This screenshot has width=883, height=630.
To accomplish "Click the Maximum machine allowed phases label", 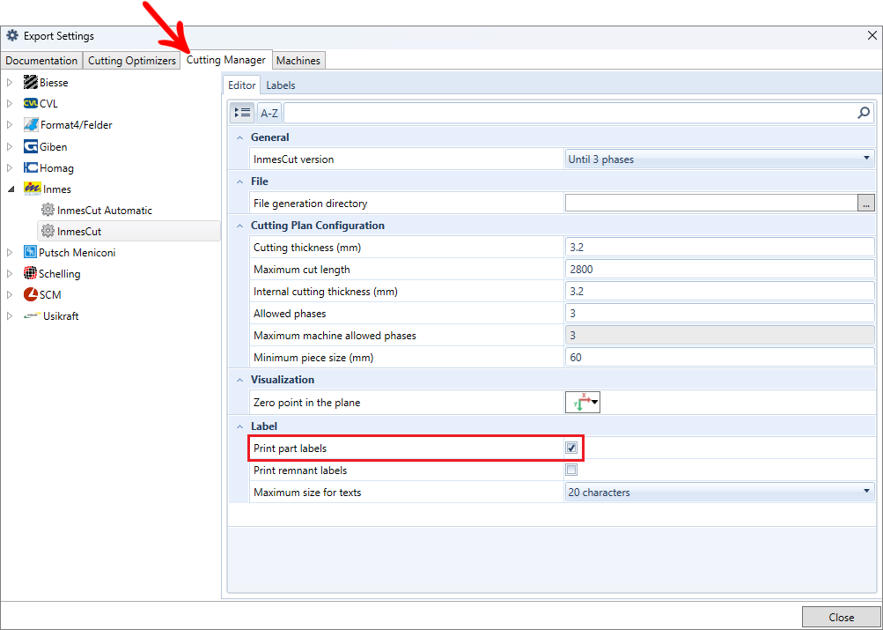I will (x=335, y=336).
